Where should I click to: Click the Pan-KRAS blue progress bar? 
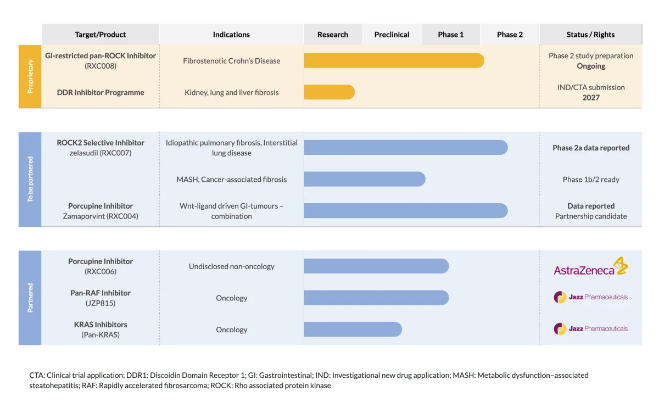[353, 330]
